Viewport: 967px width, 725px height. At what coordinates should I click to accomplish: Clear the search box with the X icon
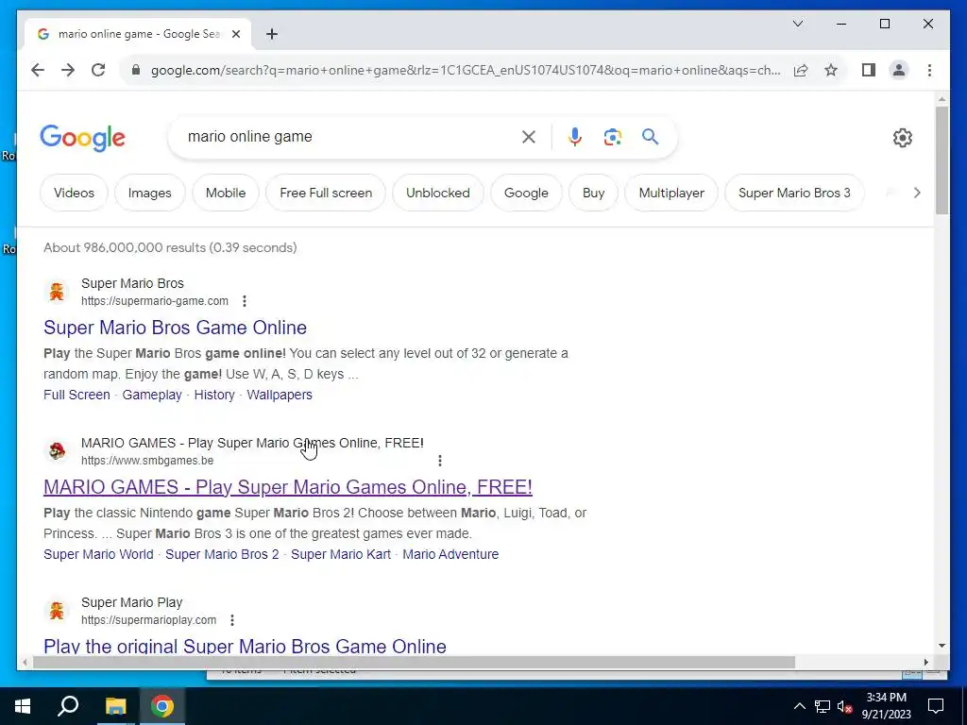(x=529, y=137)
